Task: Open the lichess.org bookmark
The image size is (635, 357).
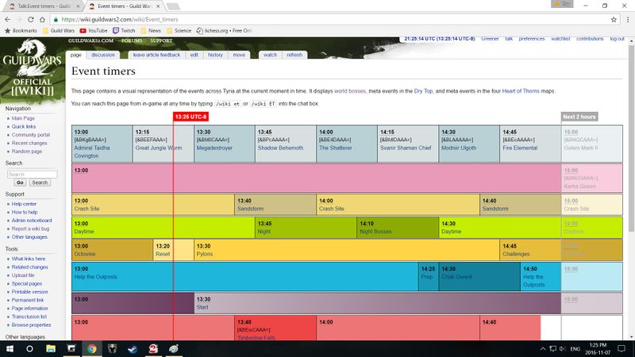Action: pos(224,31)
